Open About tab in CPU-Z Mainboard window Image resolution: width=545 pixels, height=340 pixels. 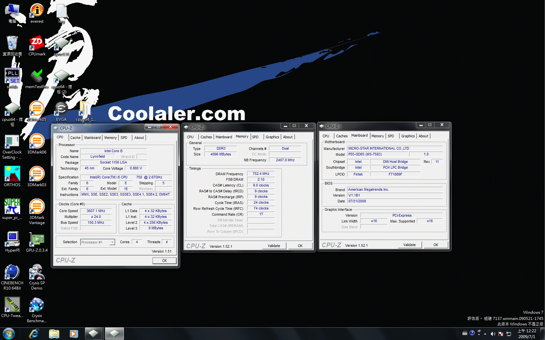click(423, 136)
